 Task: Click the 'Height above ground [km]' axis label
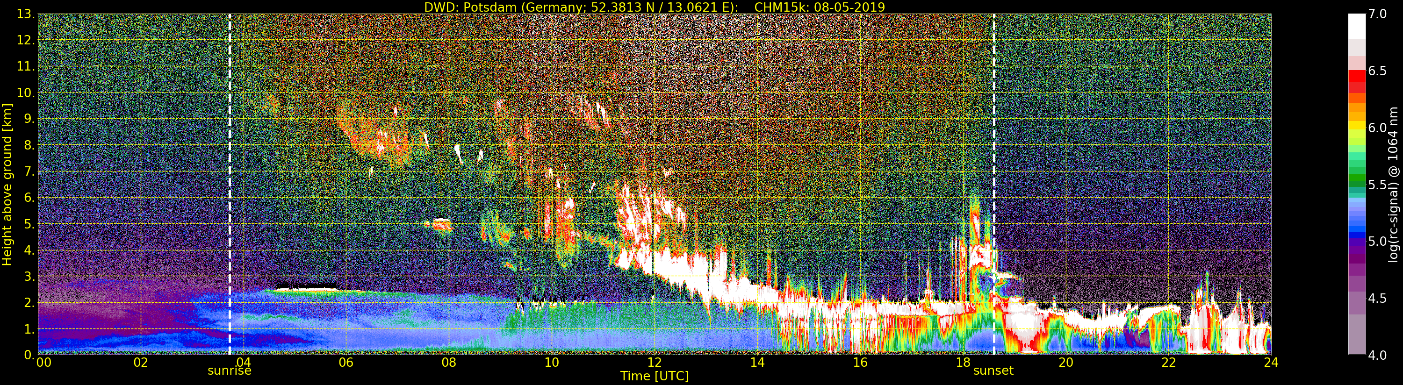[x=7, y=184]
